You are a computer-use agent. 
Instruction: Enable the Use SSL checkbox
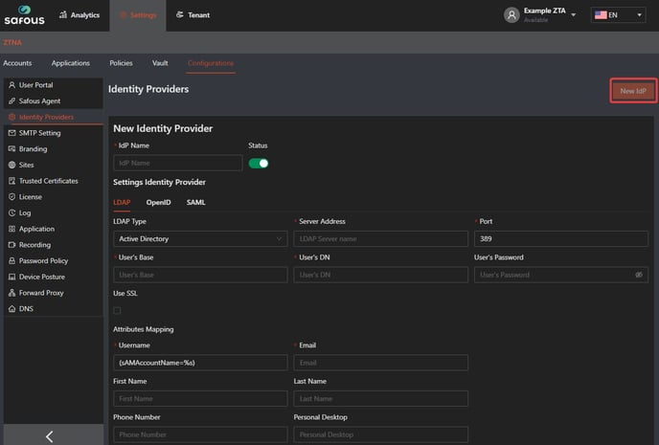click(118, 310)
